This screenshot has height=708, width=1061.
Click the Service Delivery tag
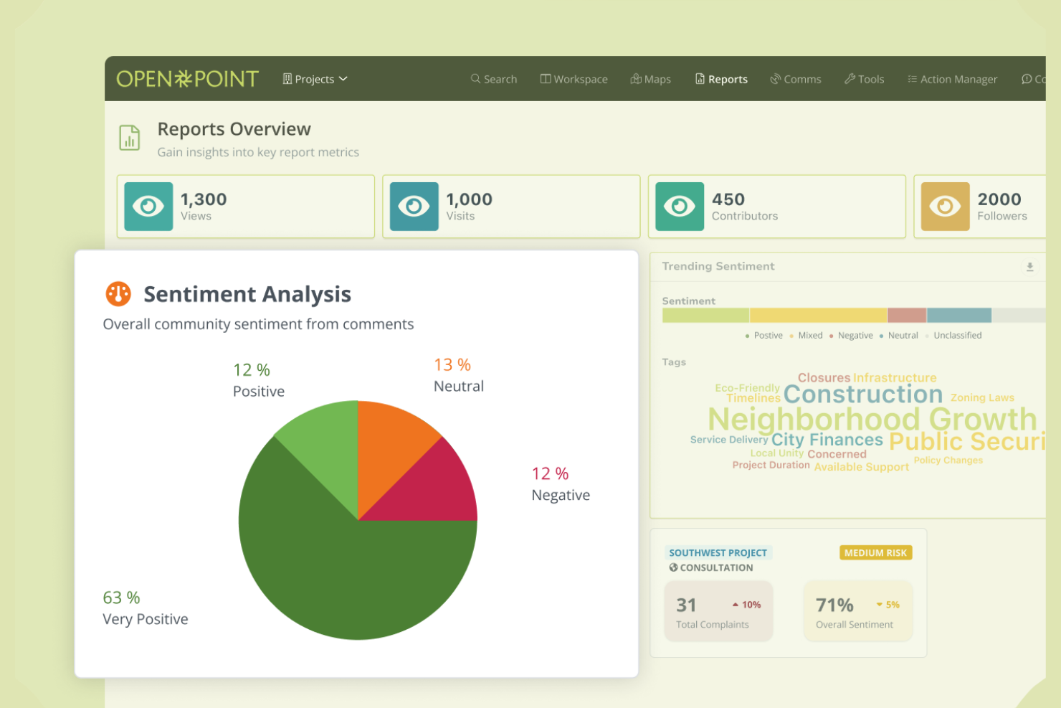729,440
